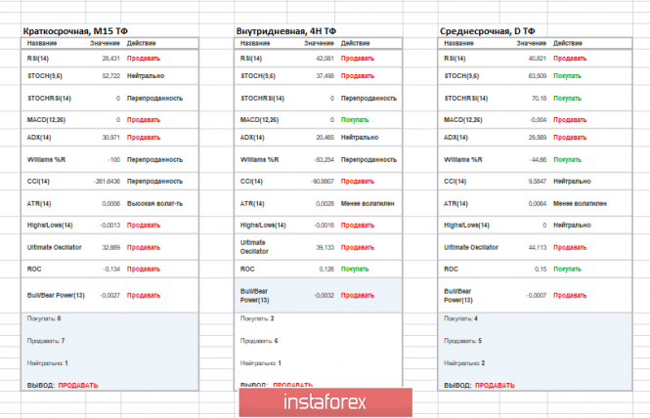Click Продавать: 6 summary line
The width and height of the screenshot is (650, 418).
(x=259, y=341)
